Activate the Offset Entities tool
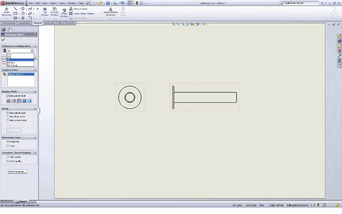The width and height of the screenshot is (342, 214). coord(64,13)
